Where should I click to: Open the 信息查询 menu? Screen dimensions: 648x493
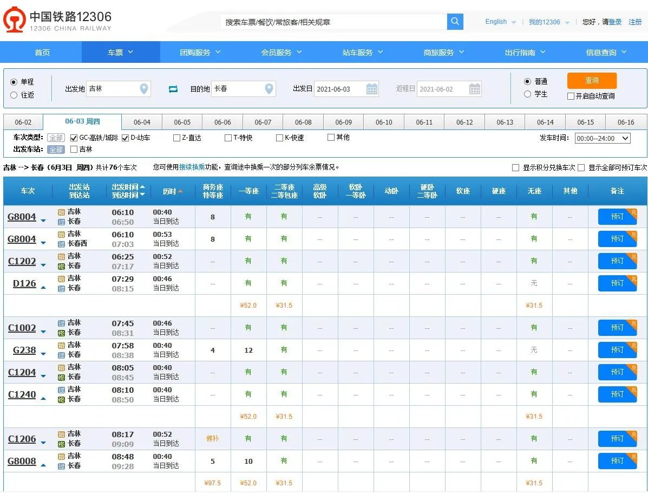(602, 52)
